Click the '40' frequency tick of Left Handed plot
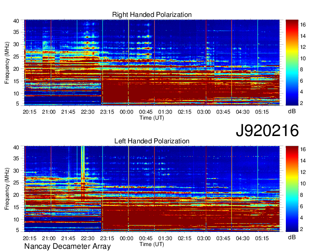The image size is (311, 252). click(x=16, y=147)
